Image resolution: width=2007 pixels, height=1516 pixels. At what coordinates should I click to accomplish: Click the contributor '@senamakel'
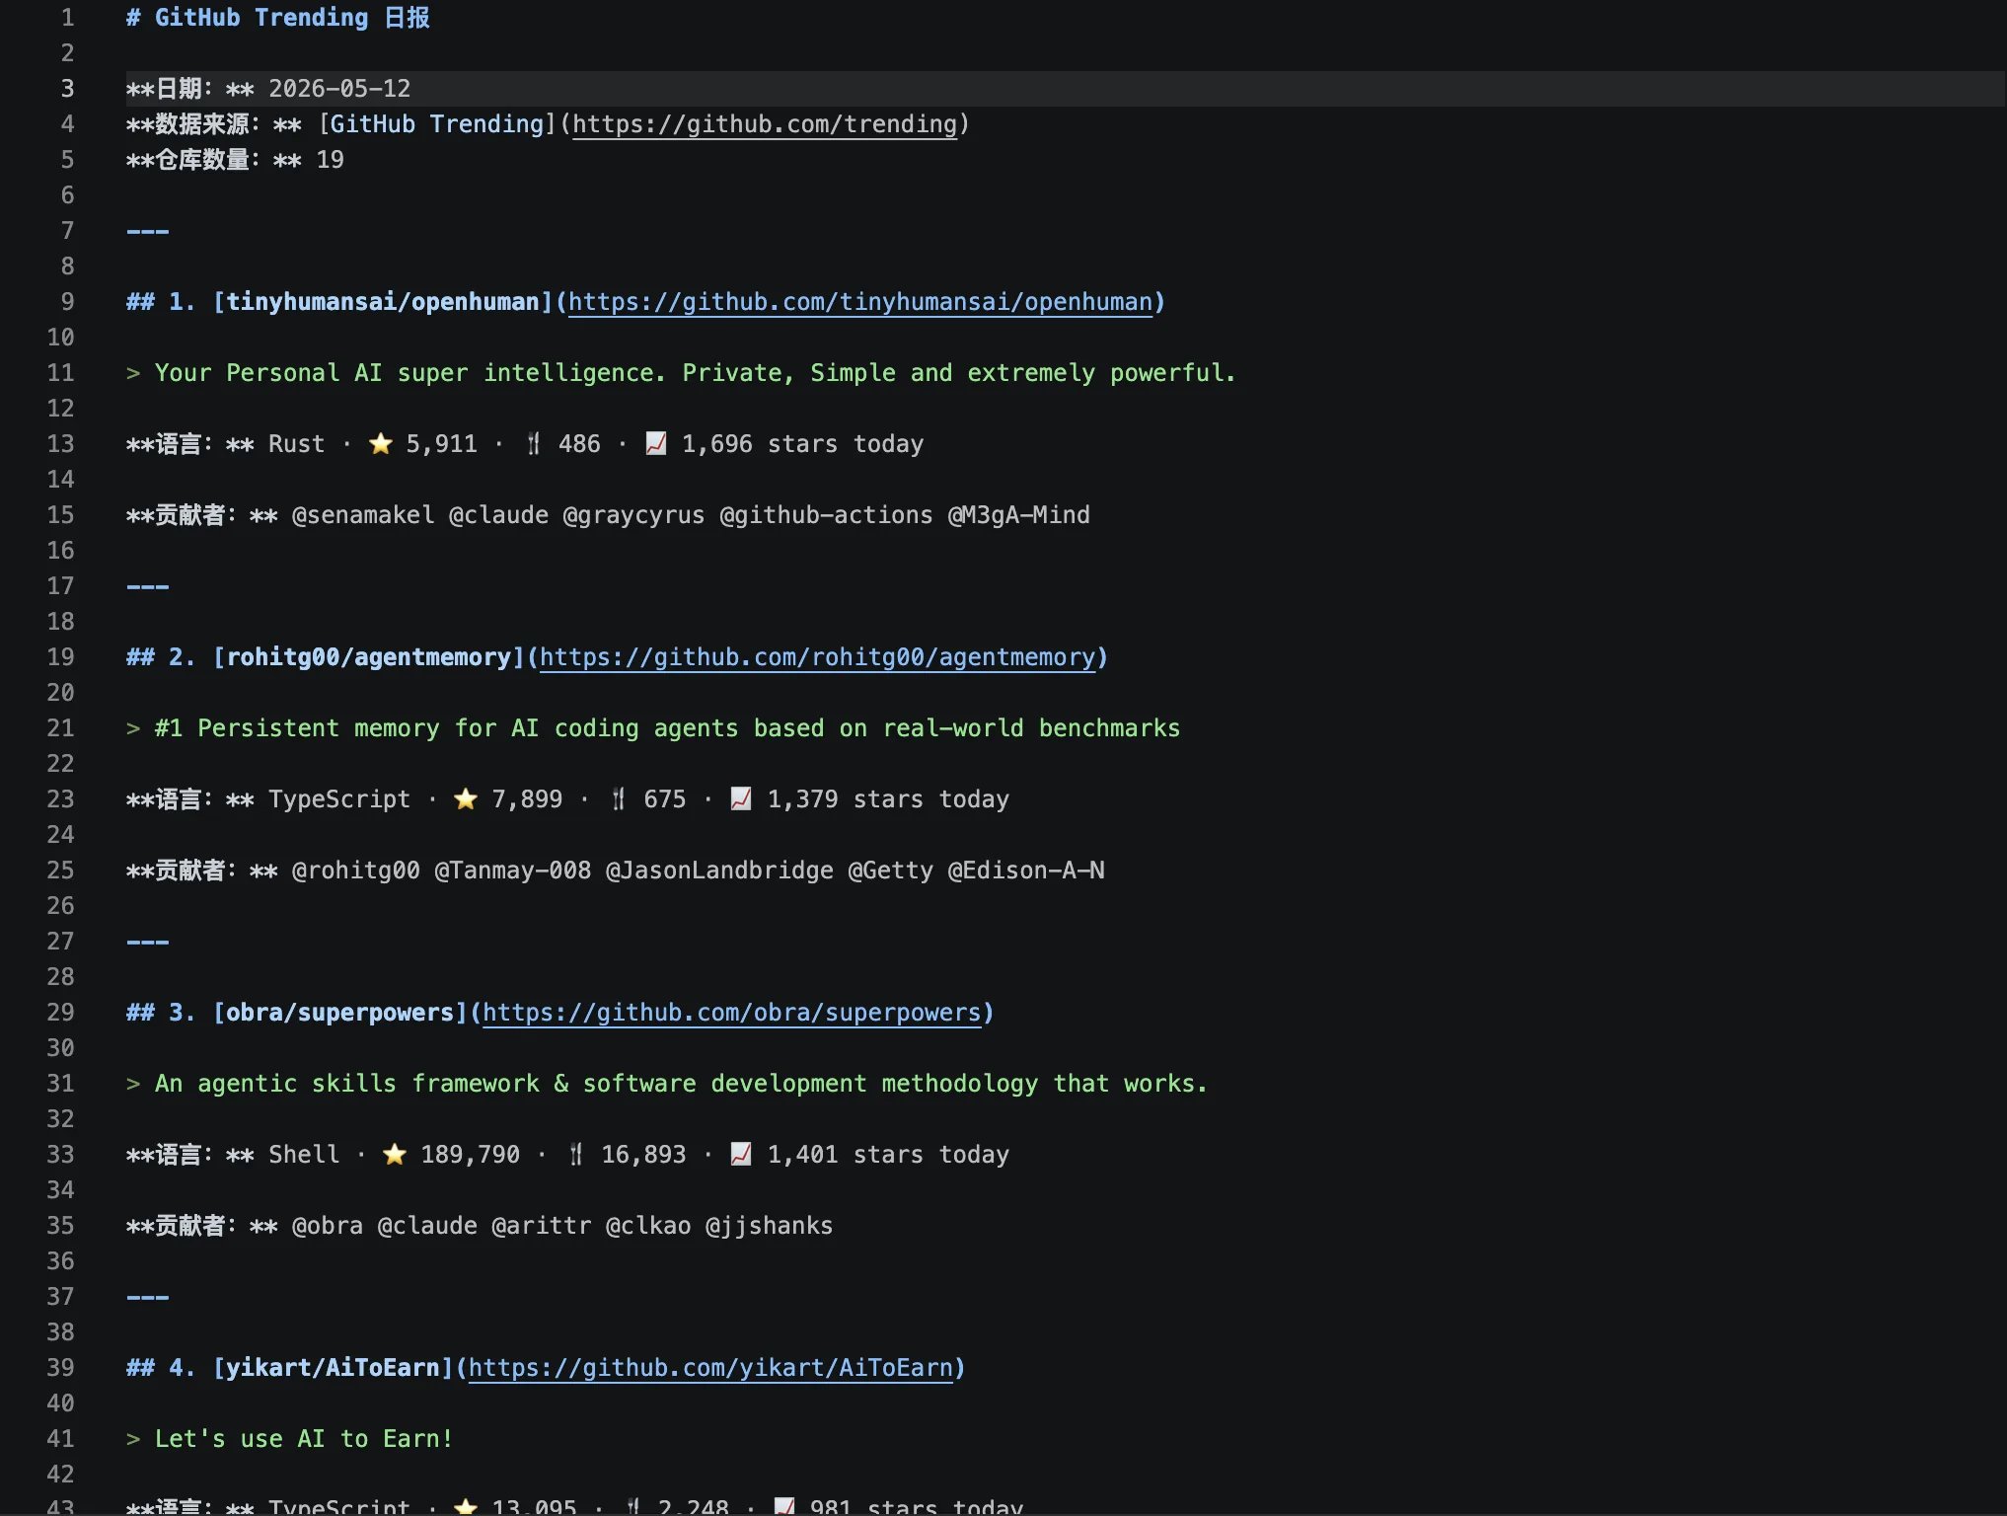click(363, 515)
